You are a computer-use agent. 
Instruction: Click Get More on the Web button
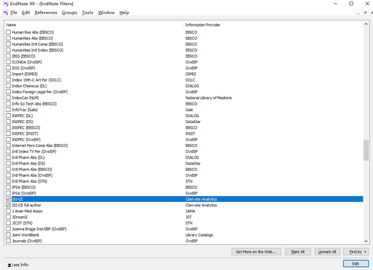tap(256, 252)
